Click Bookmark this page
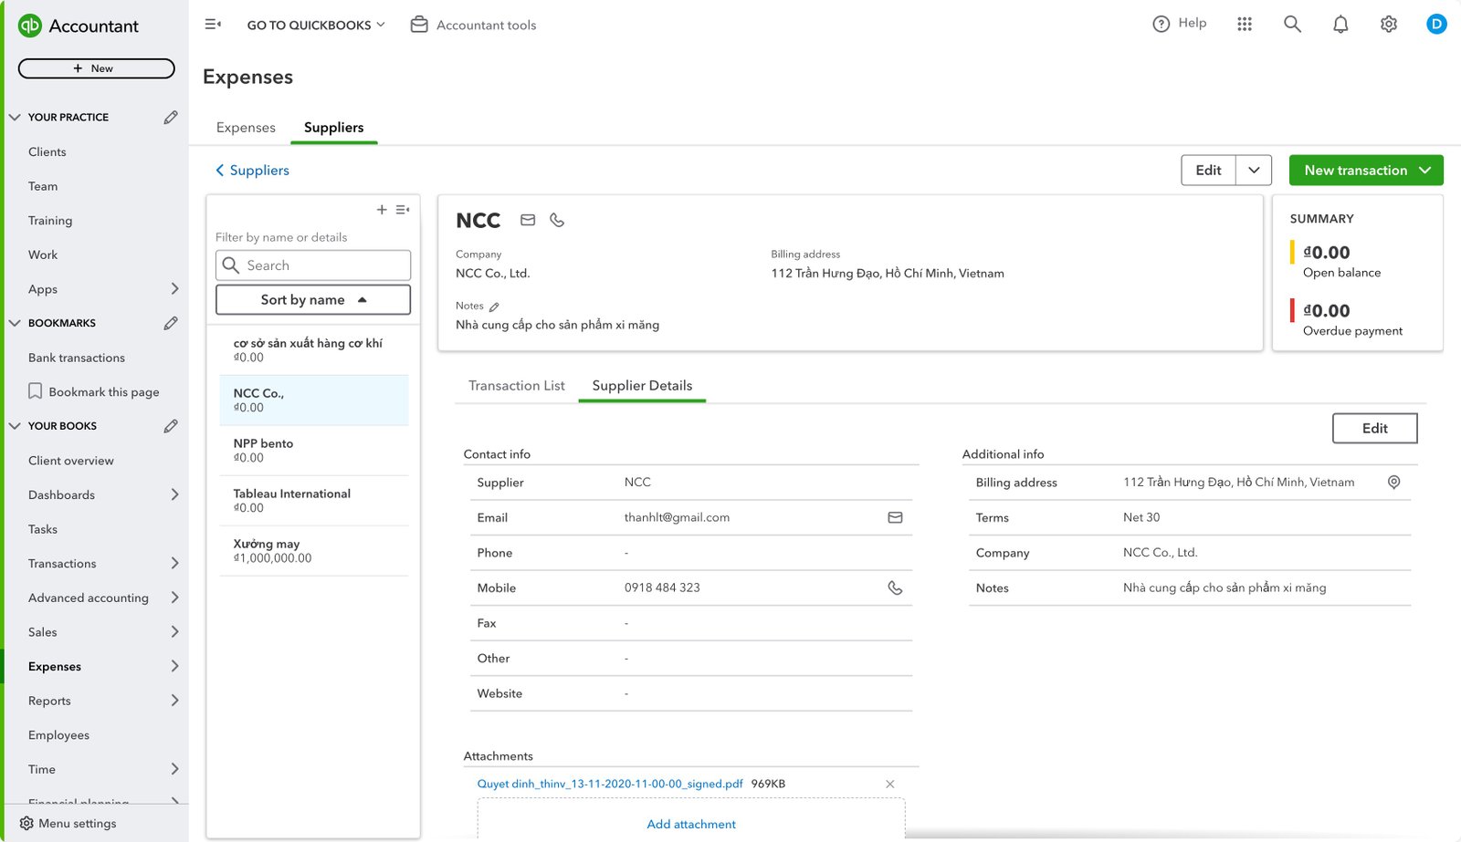The image size is (1461, 842). [94, 392]
